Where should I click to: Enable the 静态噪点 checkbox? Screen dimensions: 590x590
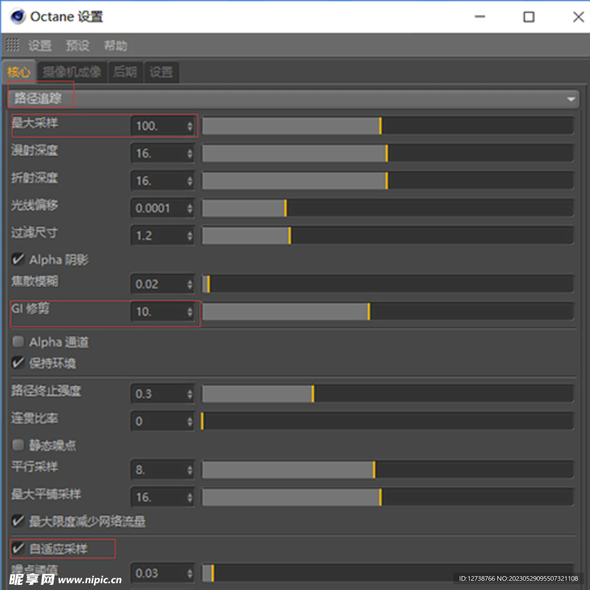coord(18,445)
